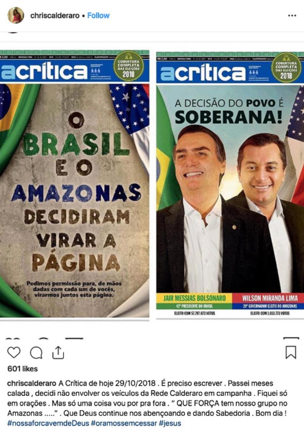The height and width of the screenshot is (431, 304).
Task: Open the #oramossemcessar hashtag
Action: pyautogui.click(x=124, y=423)
